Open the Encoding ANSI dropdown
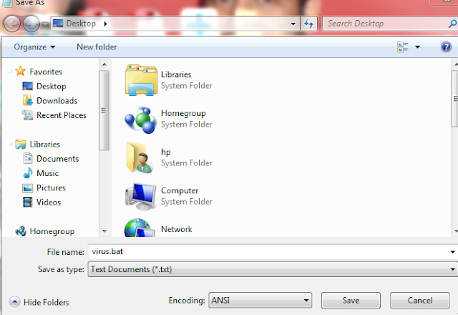The width and height of the screenshot is (458, 315). pyautogui.click(x=260, y=300)
